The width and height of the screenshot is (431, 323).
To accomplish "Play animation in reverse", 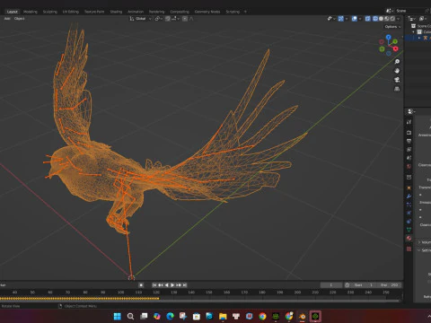I will (x=166, y=285).
